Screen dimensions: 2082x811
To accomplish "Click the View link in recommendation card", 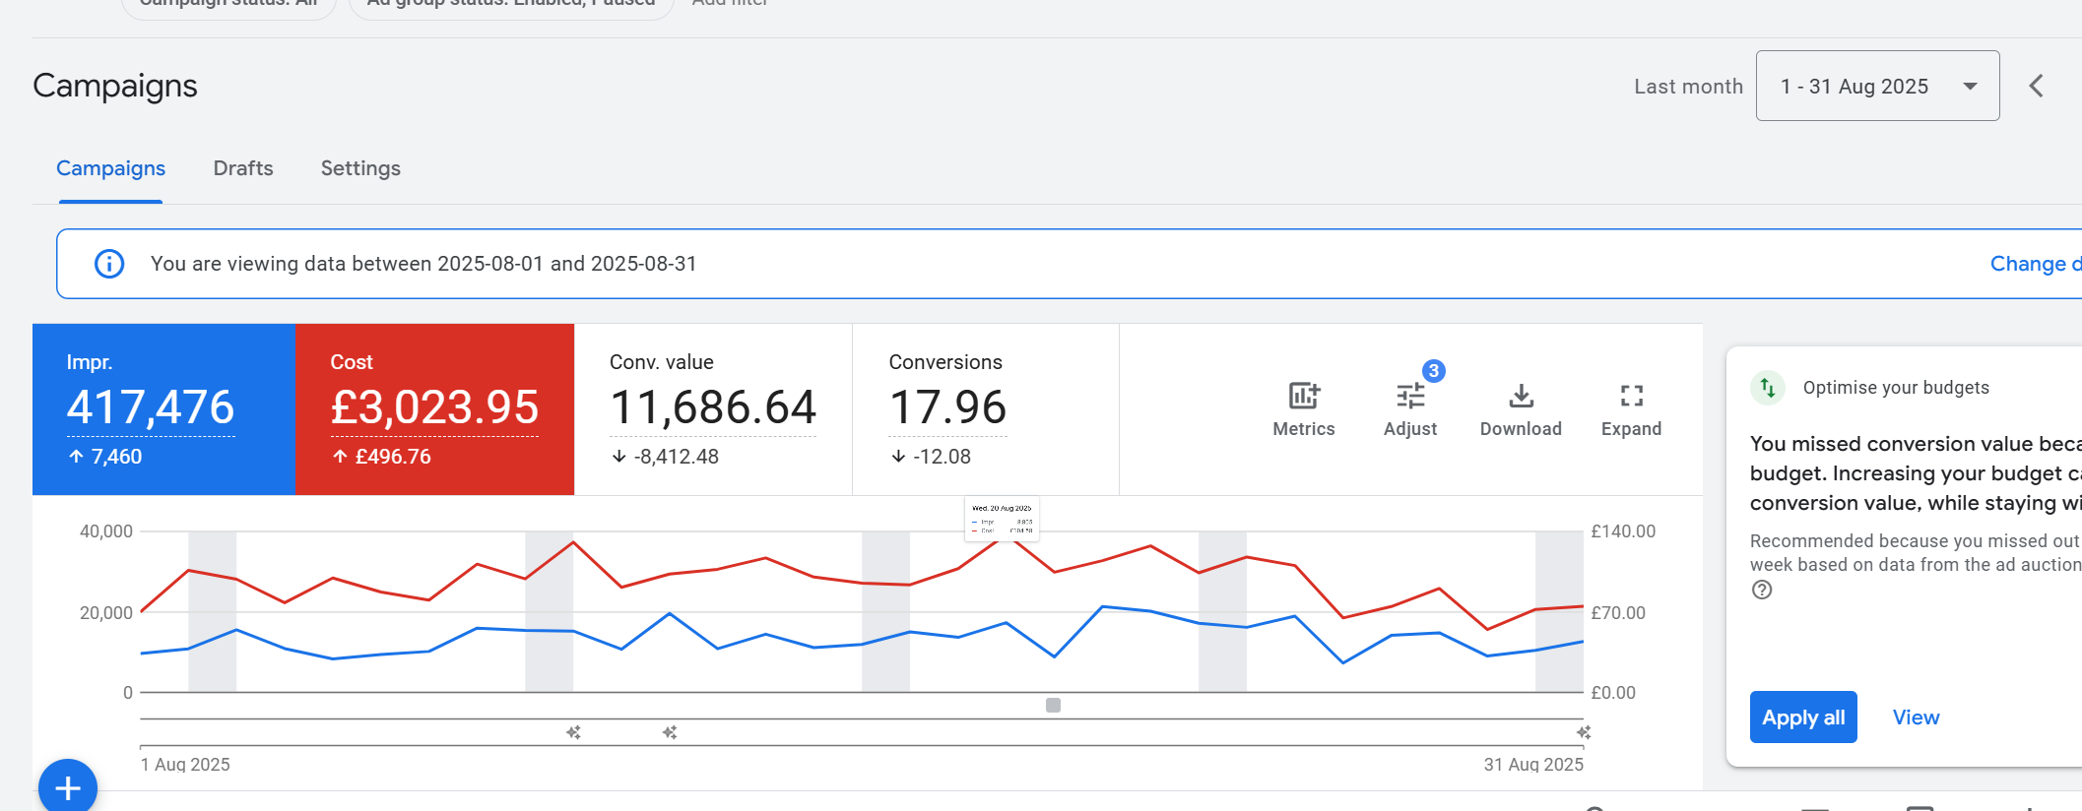I will click(x=1916, y=717).
